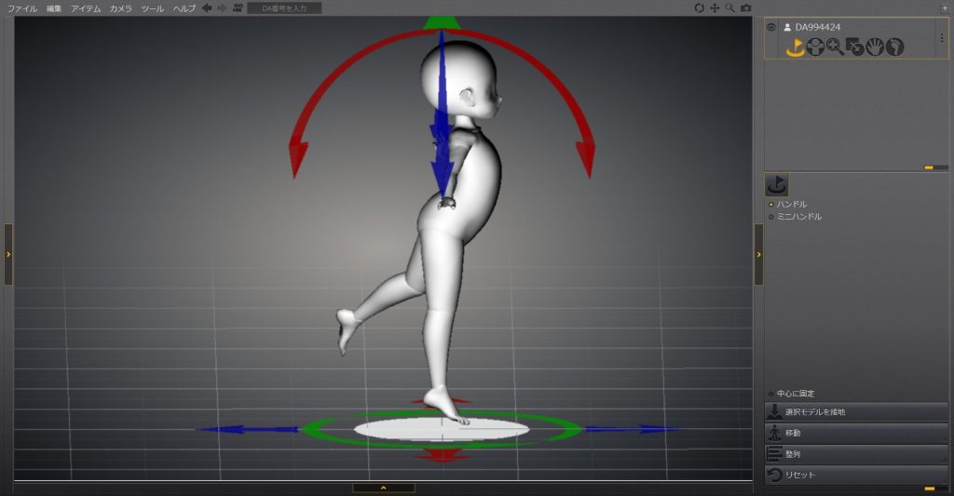Image resolution: width=954 pixels, height=496 pixels.
Task: Click the undo back arrow icon
Action: pyautogui.click(x=207, y=7)
